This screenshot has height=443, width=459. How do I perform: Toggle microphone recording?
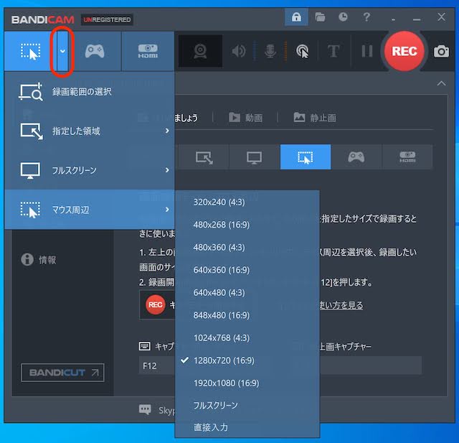click(270, 51)
